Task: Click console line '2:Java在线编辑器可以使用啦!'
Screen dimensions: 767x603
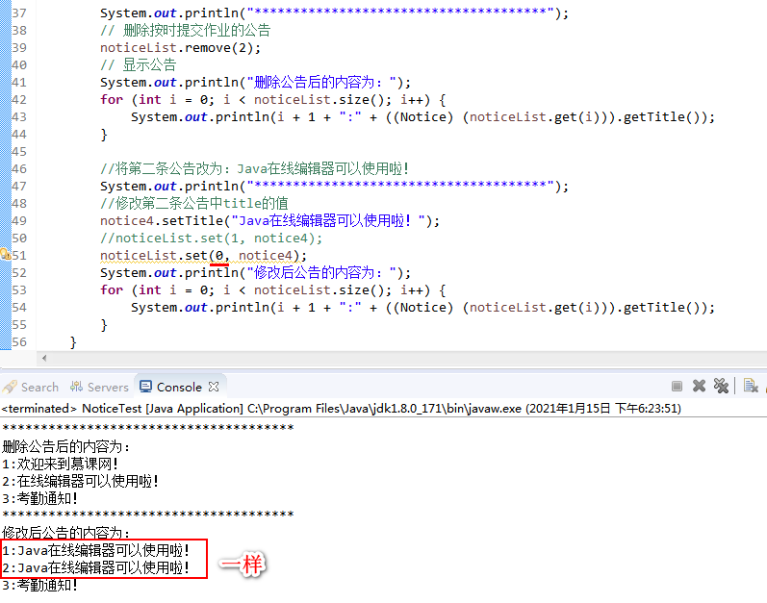Action: tap(95, 567)
